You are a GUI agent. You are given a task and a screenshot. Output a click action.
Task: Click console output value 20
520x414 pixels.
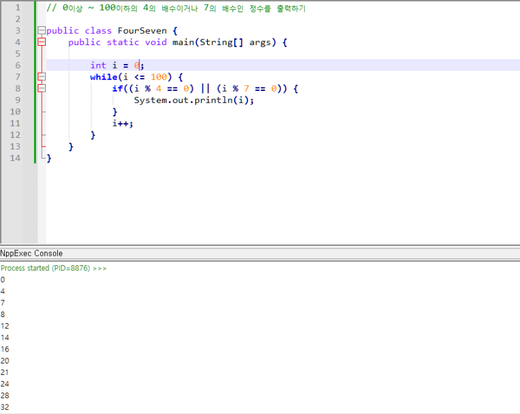coord(5,361)
